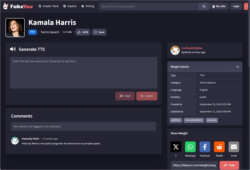Click the English language value
The image size is (250, 170).
[204, 90]
